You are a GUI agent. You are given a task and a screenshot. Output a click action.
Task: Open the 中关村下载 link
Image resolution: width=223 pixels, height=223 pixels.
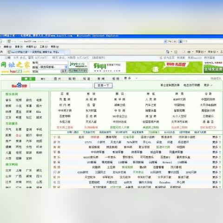pos(144,177)
